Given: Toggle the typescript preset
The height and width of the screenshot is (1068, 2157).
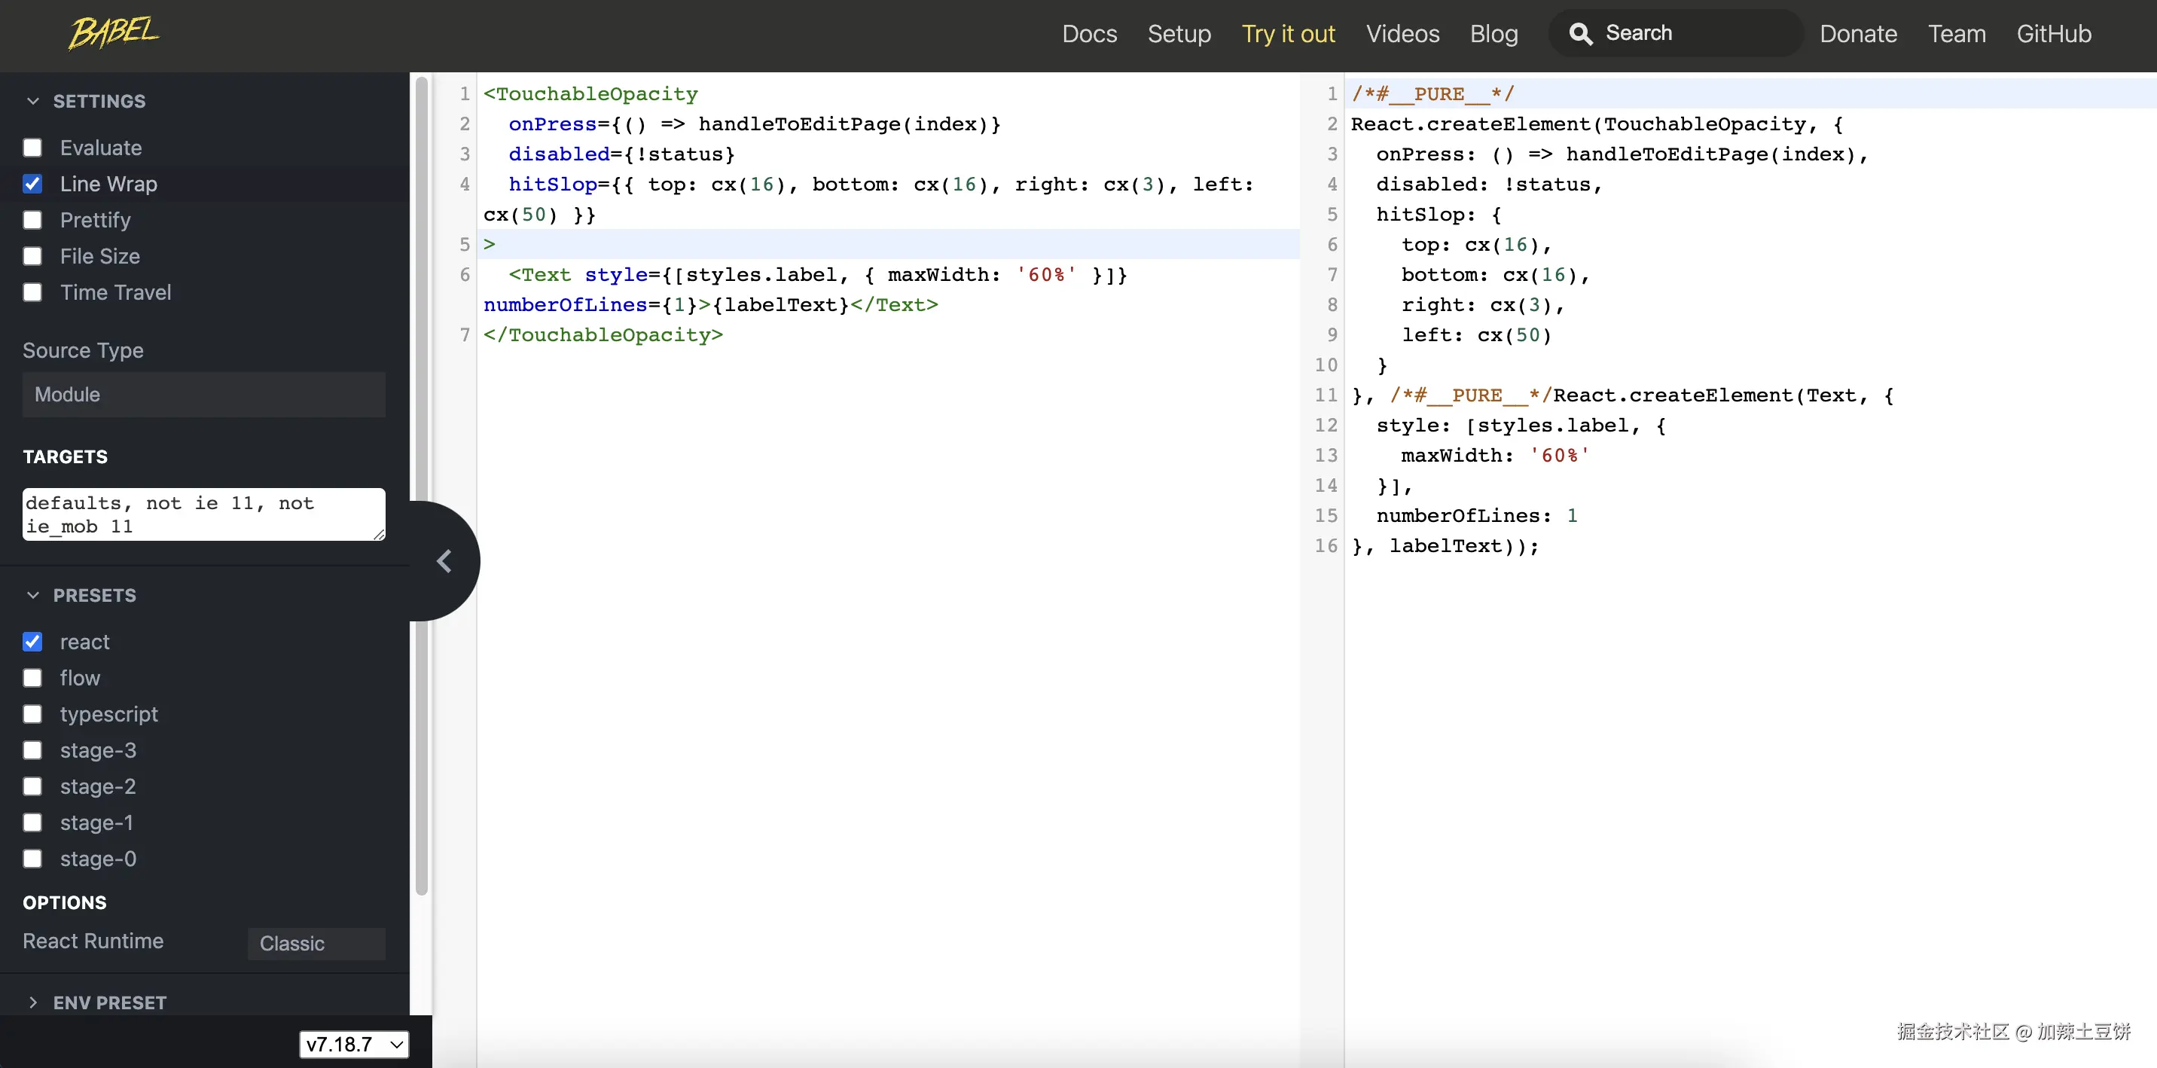Looking at the screenshot, I should click(32, 715).
